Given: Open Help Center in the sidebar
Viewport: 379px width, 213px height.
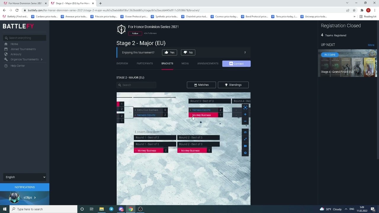Looking at the screenshot, I should pos(18,66).
